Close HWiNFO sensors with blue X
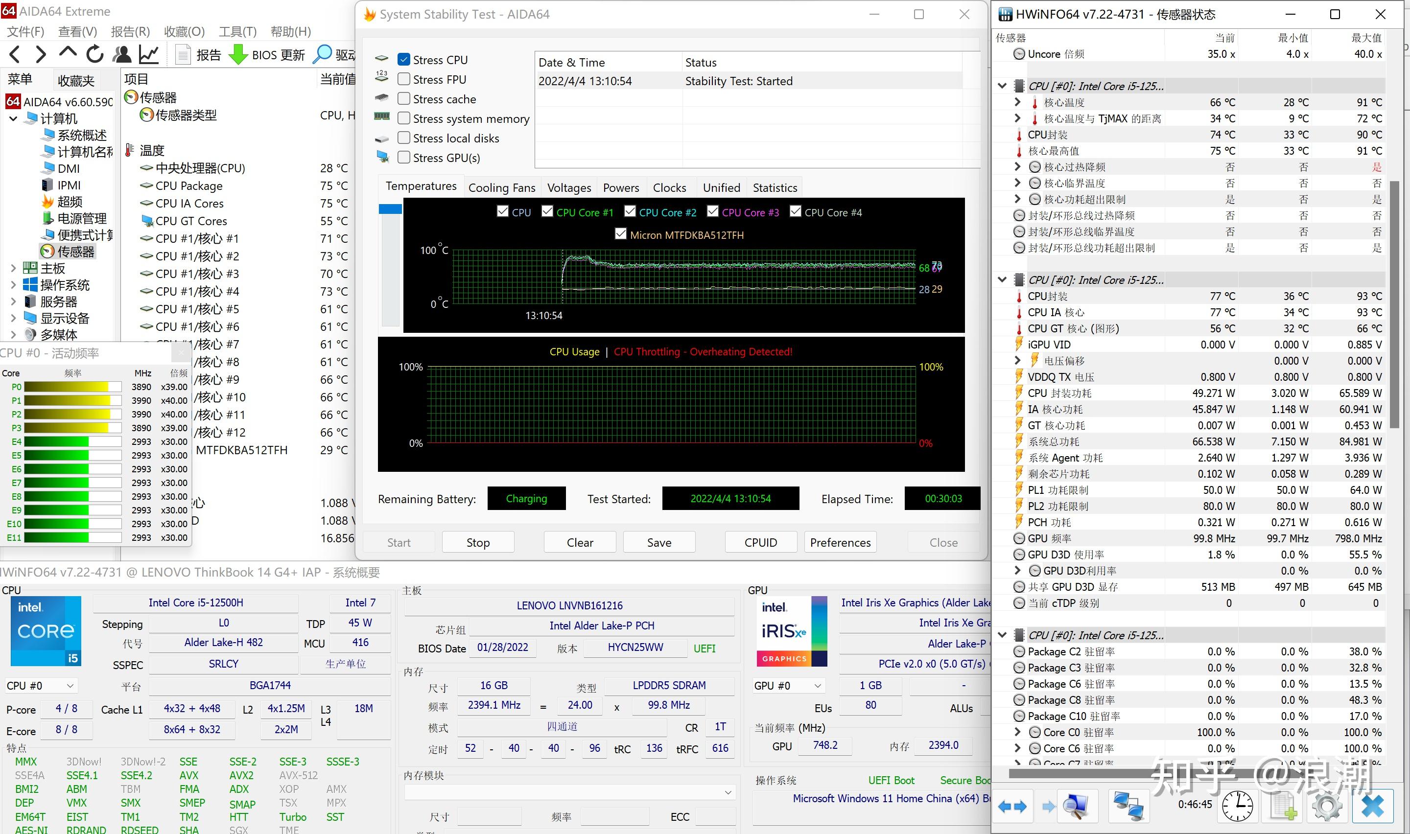1410x834 pixels. pos(1372,807)
